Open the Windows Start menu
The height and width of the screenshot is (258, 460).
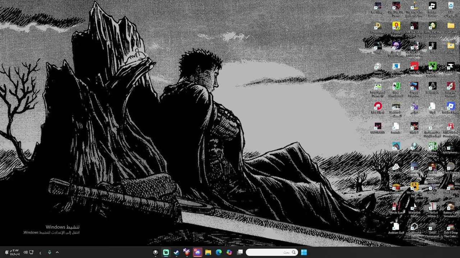click(304, 252)
